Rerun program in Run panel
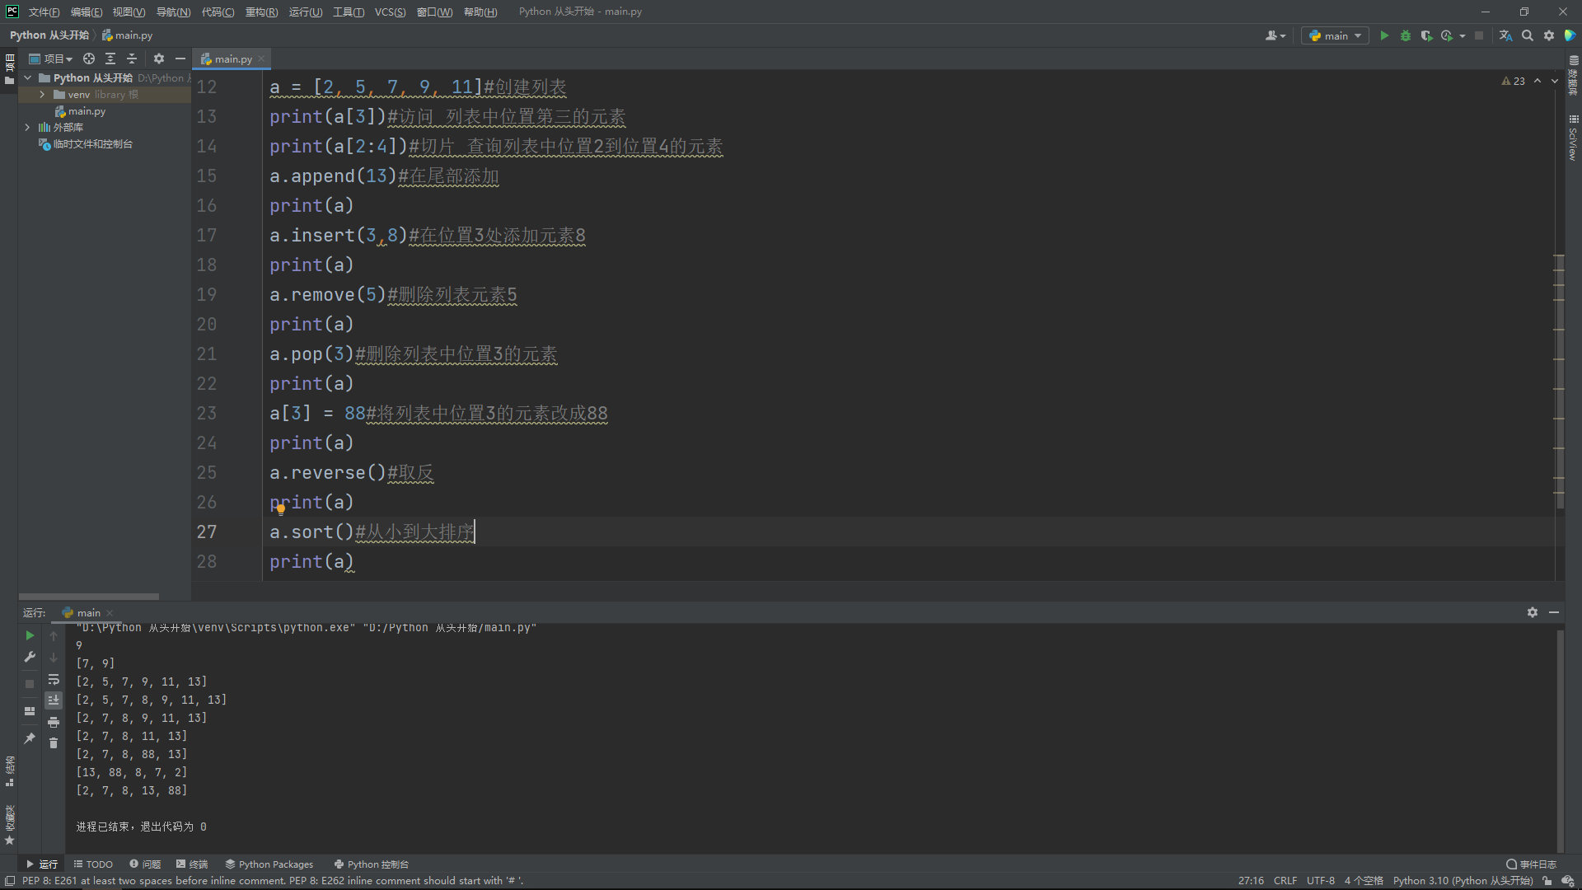 pos(30,635)
